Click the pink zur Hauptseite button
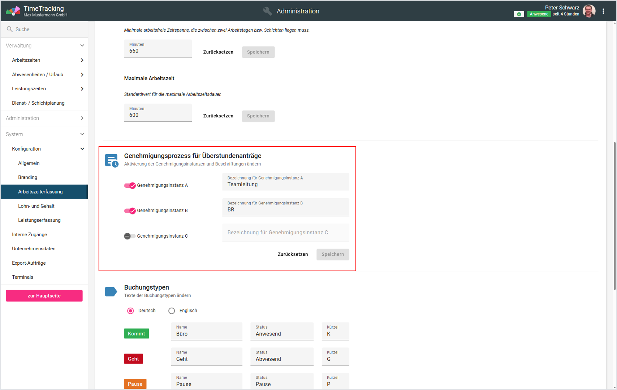This screenshot has width=617, height=390. [44, 296]
